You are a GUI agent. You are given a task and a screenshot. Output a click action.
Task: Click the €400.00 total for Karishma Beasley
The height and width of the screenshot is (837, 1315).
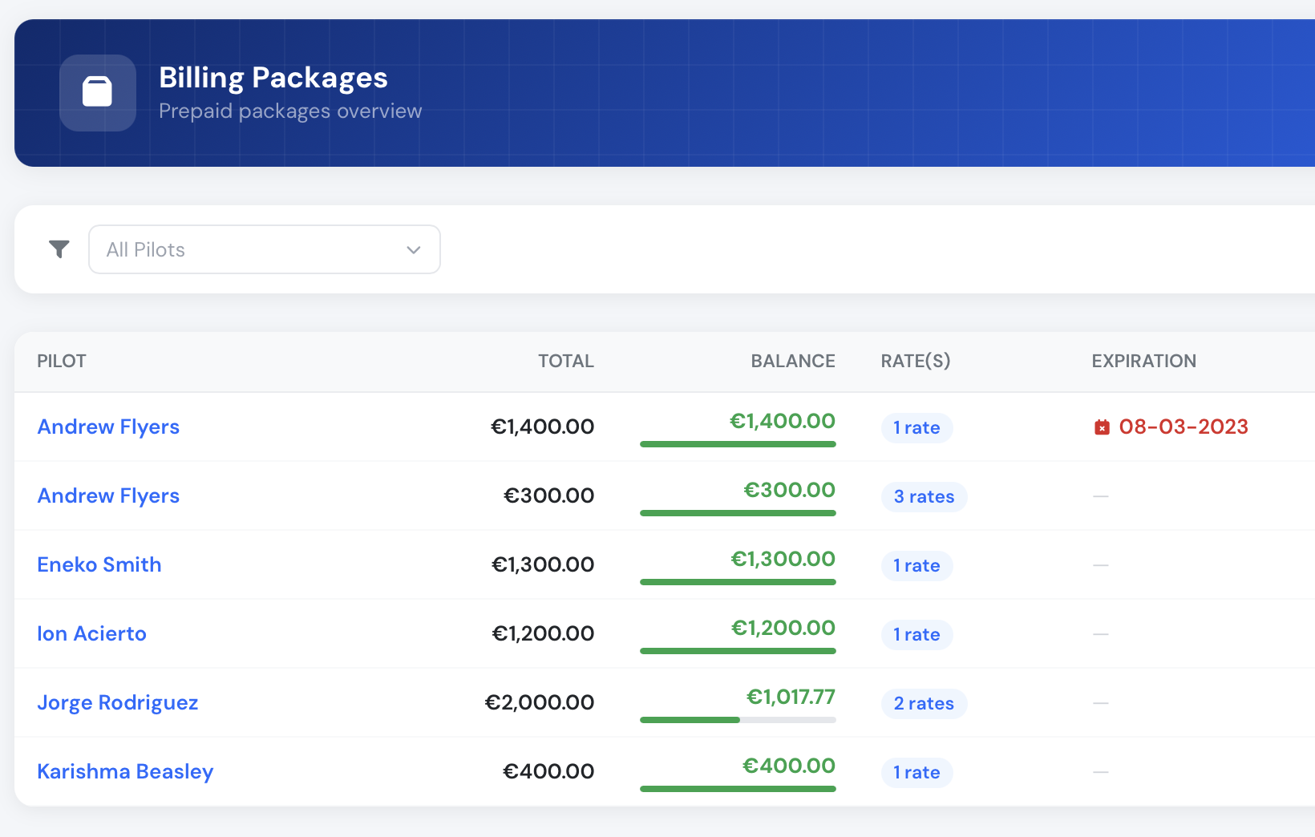click(548, 771)
